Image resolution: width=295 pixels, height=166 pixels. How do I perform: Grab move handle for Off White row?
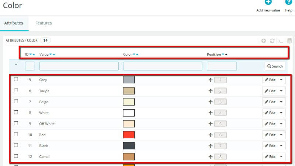point(211,124)
